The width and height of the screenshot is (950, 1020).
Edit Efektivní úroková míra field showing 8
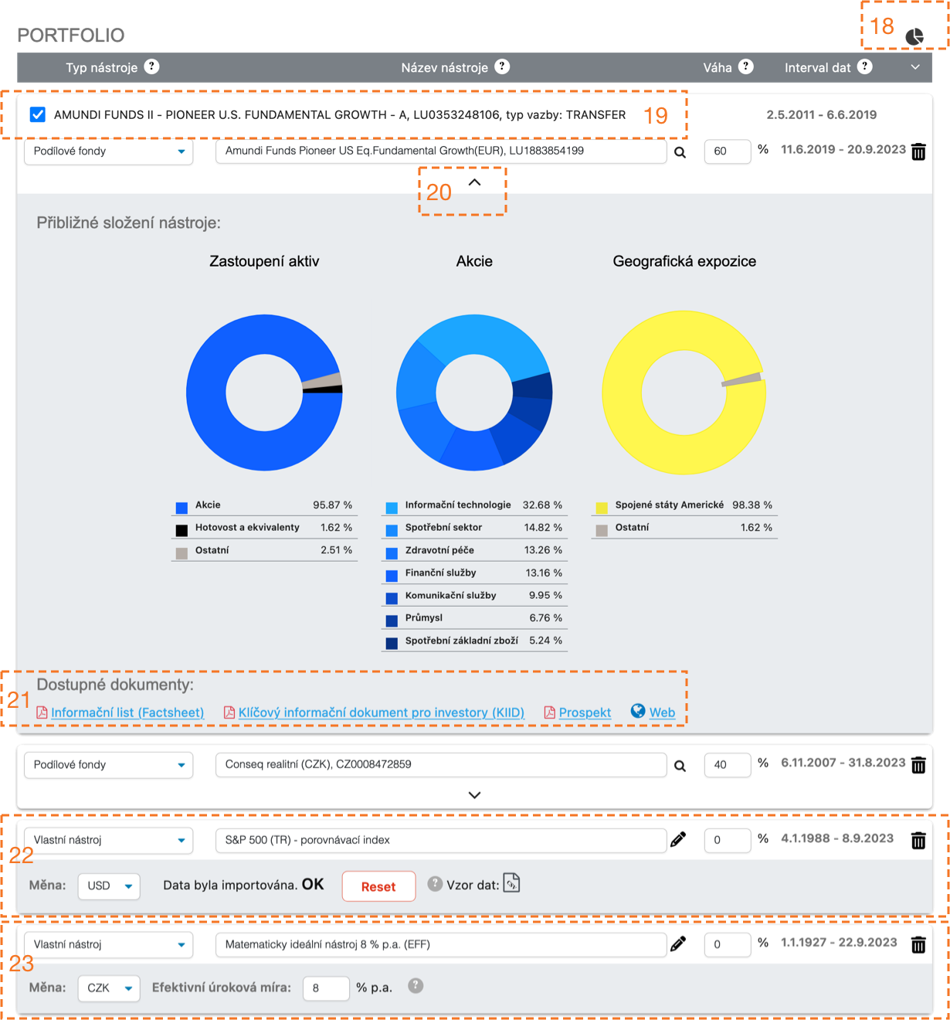tap(326, 988)
